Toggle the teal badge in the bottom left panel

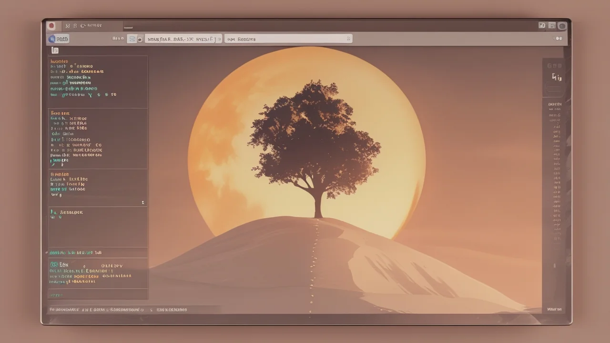54,264
